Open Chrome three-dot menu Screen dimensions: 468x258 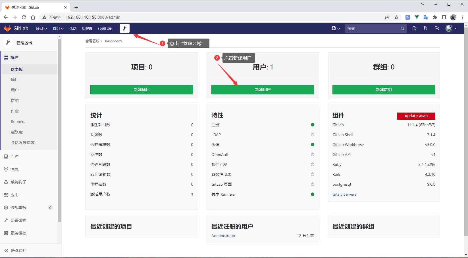coord(462,17)
